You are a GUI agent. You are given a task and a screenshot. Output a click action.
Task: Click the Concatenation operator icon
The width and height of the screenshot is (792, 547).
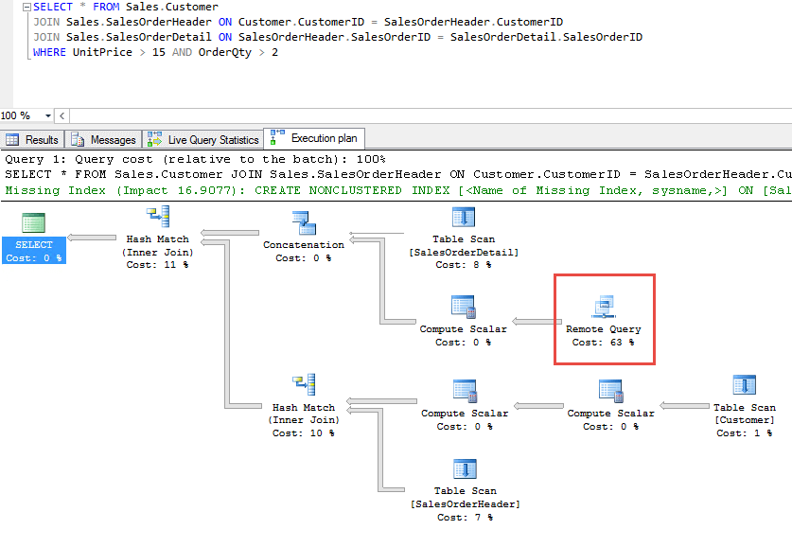point(305,223)
